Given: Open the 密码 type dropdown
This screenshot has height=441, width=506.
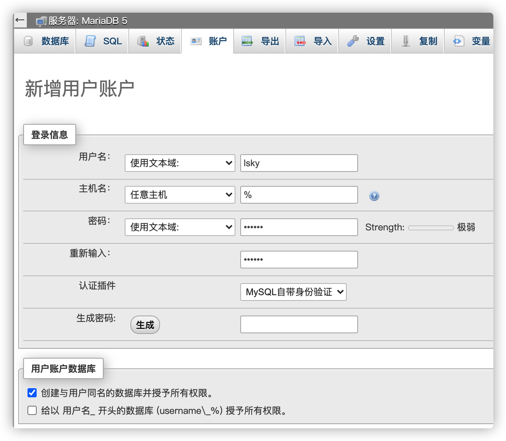Looking at the screenshot, I should [x=180, y=227].
